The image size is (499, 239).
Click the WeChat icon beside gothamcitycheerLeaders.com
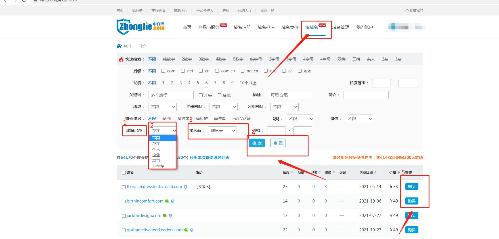(186, 230)
